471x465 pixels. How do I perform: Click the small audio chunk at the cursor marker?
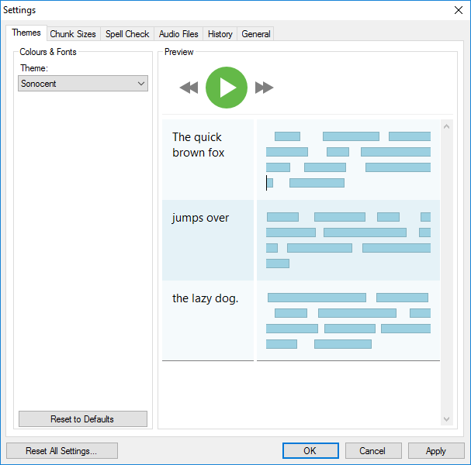(x=270, y=183)
